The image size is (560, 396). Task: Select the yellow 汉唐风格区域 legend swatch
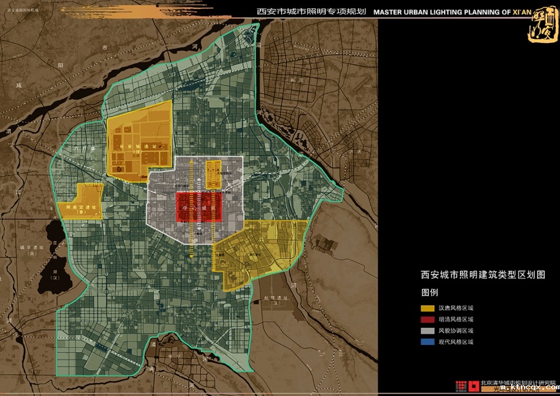click(428, 308)
